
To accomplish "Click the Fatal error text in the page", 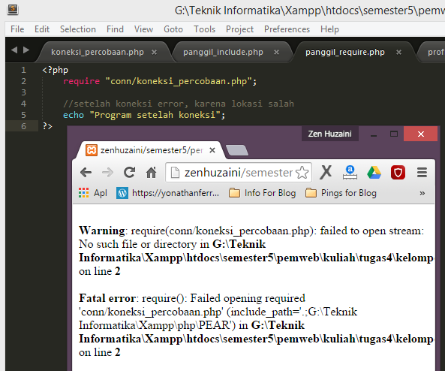I will click(x=107, y=298).
